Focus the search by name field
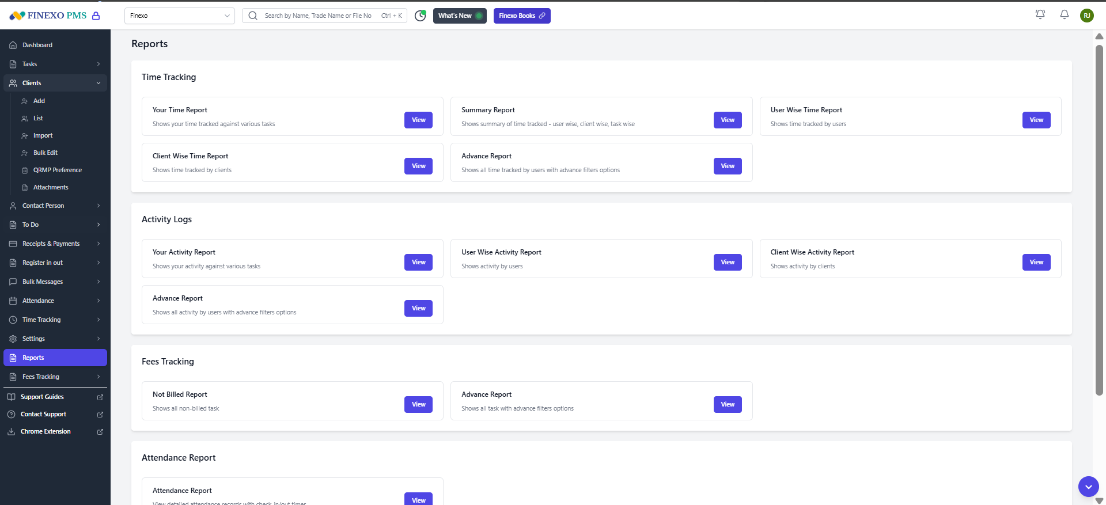 [x=318, y=16]
